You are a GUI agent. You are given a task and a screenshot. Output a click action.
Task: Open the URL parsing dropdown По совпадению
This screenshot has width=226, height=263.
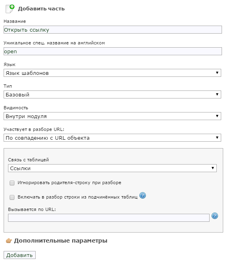[x=112, y=138]
